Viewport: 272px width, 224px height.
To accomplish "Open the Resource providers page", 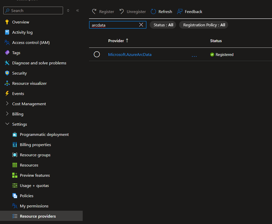I will pyautogui.click(x=41, y=216).
